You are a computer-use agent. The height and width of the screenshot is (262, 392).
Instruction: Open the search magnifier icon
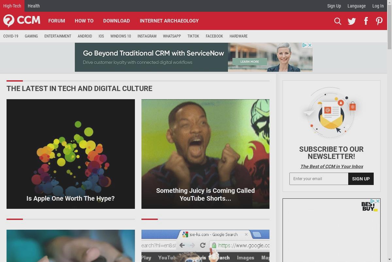tap(338, 21)
